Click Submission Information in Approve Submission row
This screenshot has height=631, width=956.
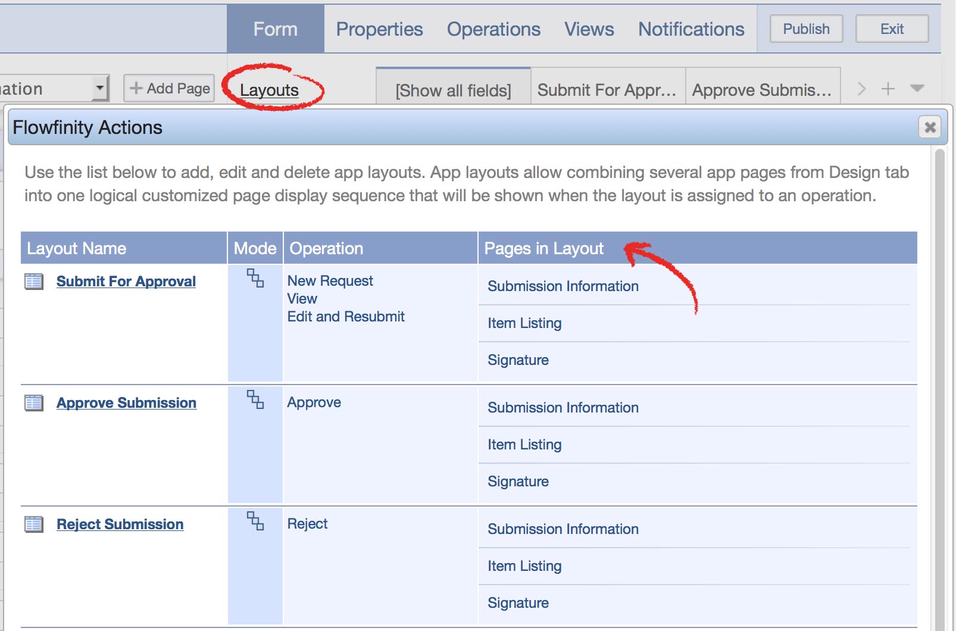click(x=563, y=408)
